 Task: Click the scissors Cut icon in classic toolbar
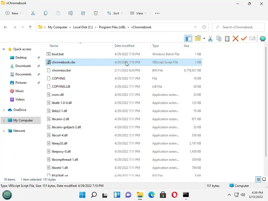point(210,38)
